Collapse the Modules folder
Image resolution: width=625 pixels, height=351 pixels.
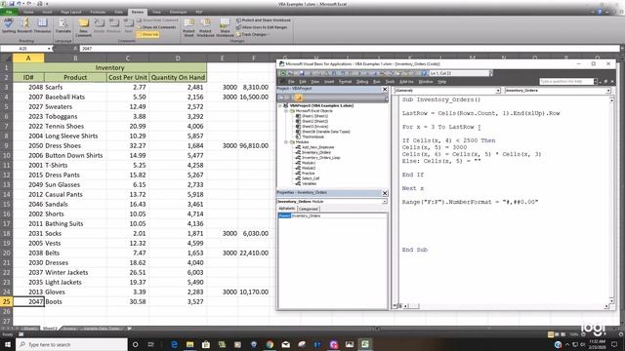tap(286, 142)
